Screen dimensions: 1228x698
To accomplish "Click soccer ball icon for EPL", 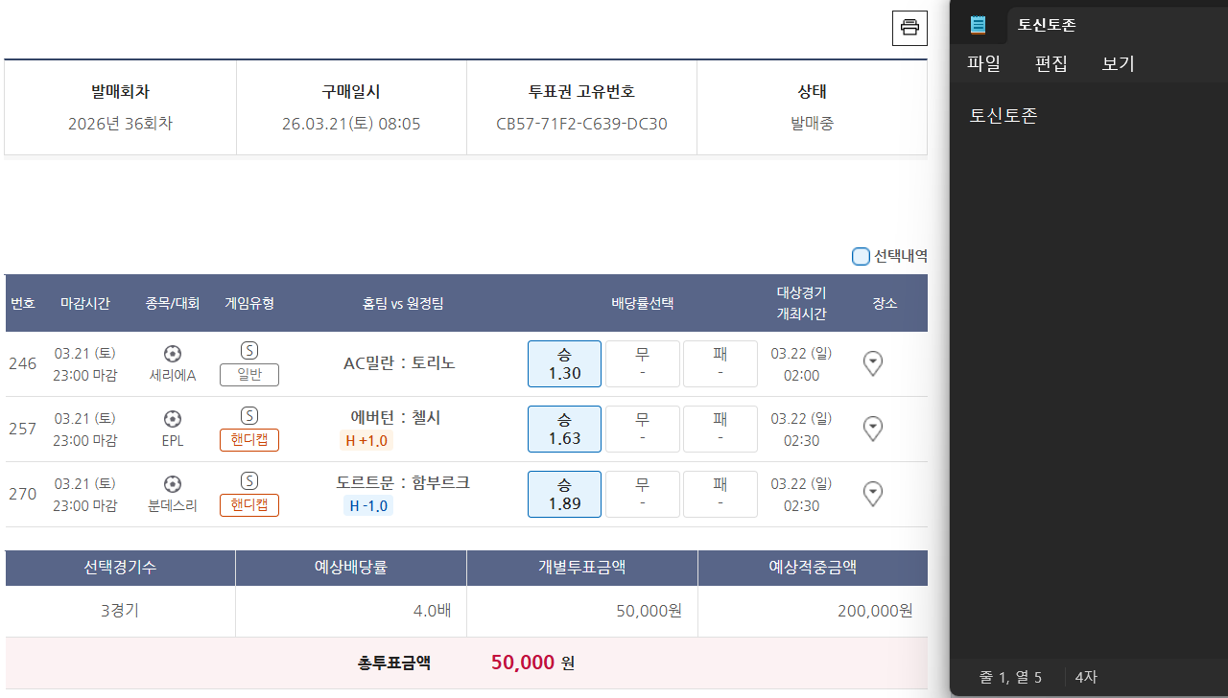I will [x=173, y=419].
